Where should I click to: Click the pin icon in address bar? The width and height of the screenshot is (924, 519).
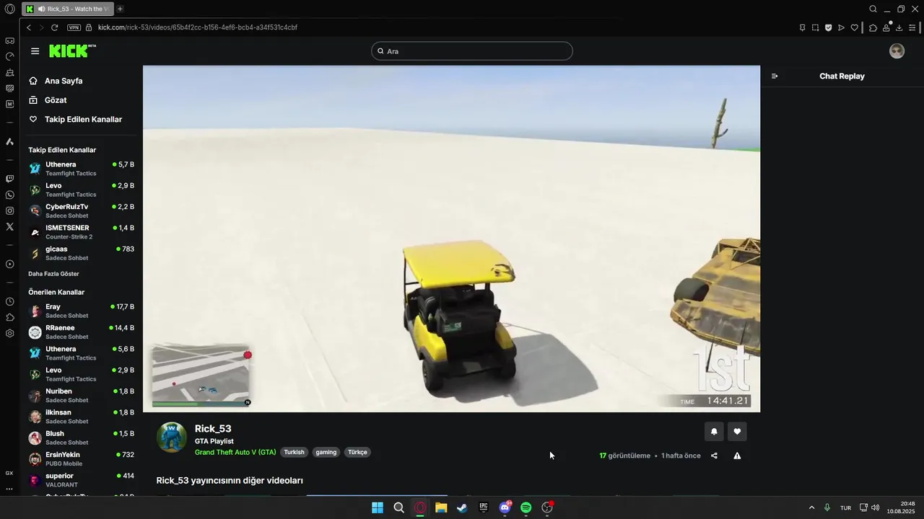[802, 27]
